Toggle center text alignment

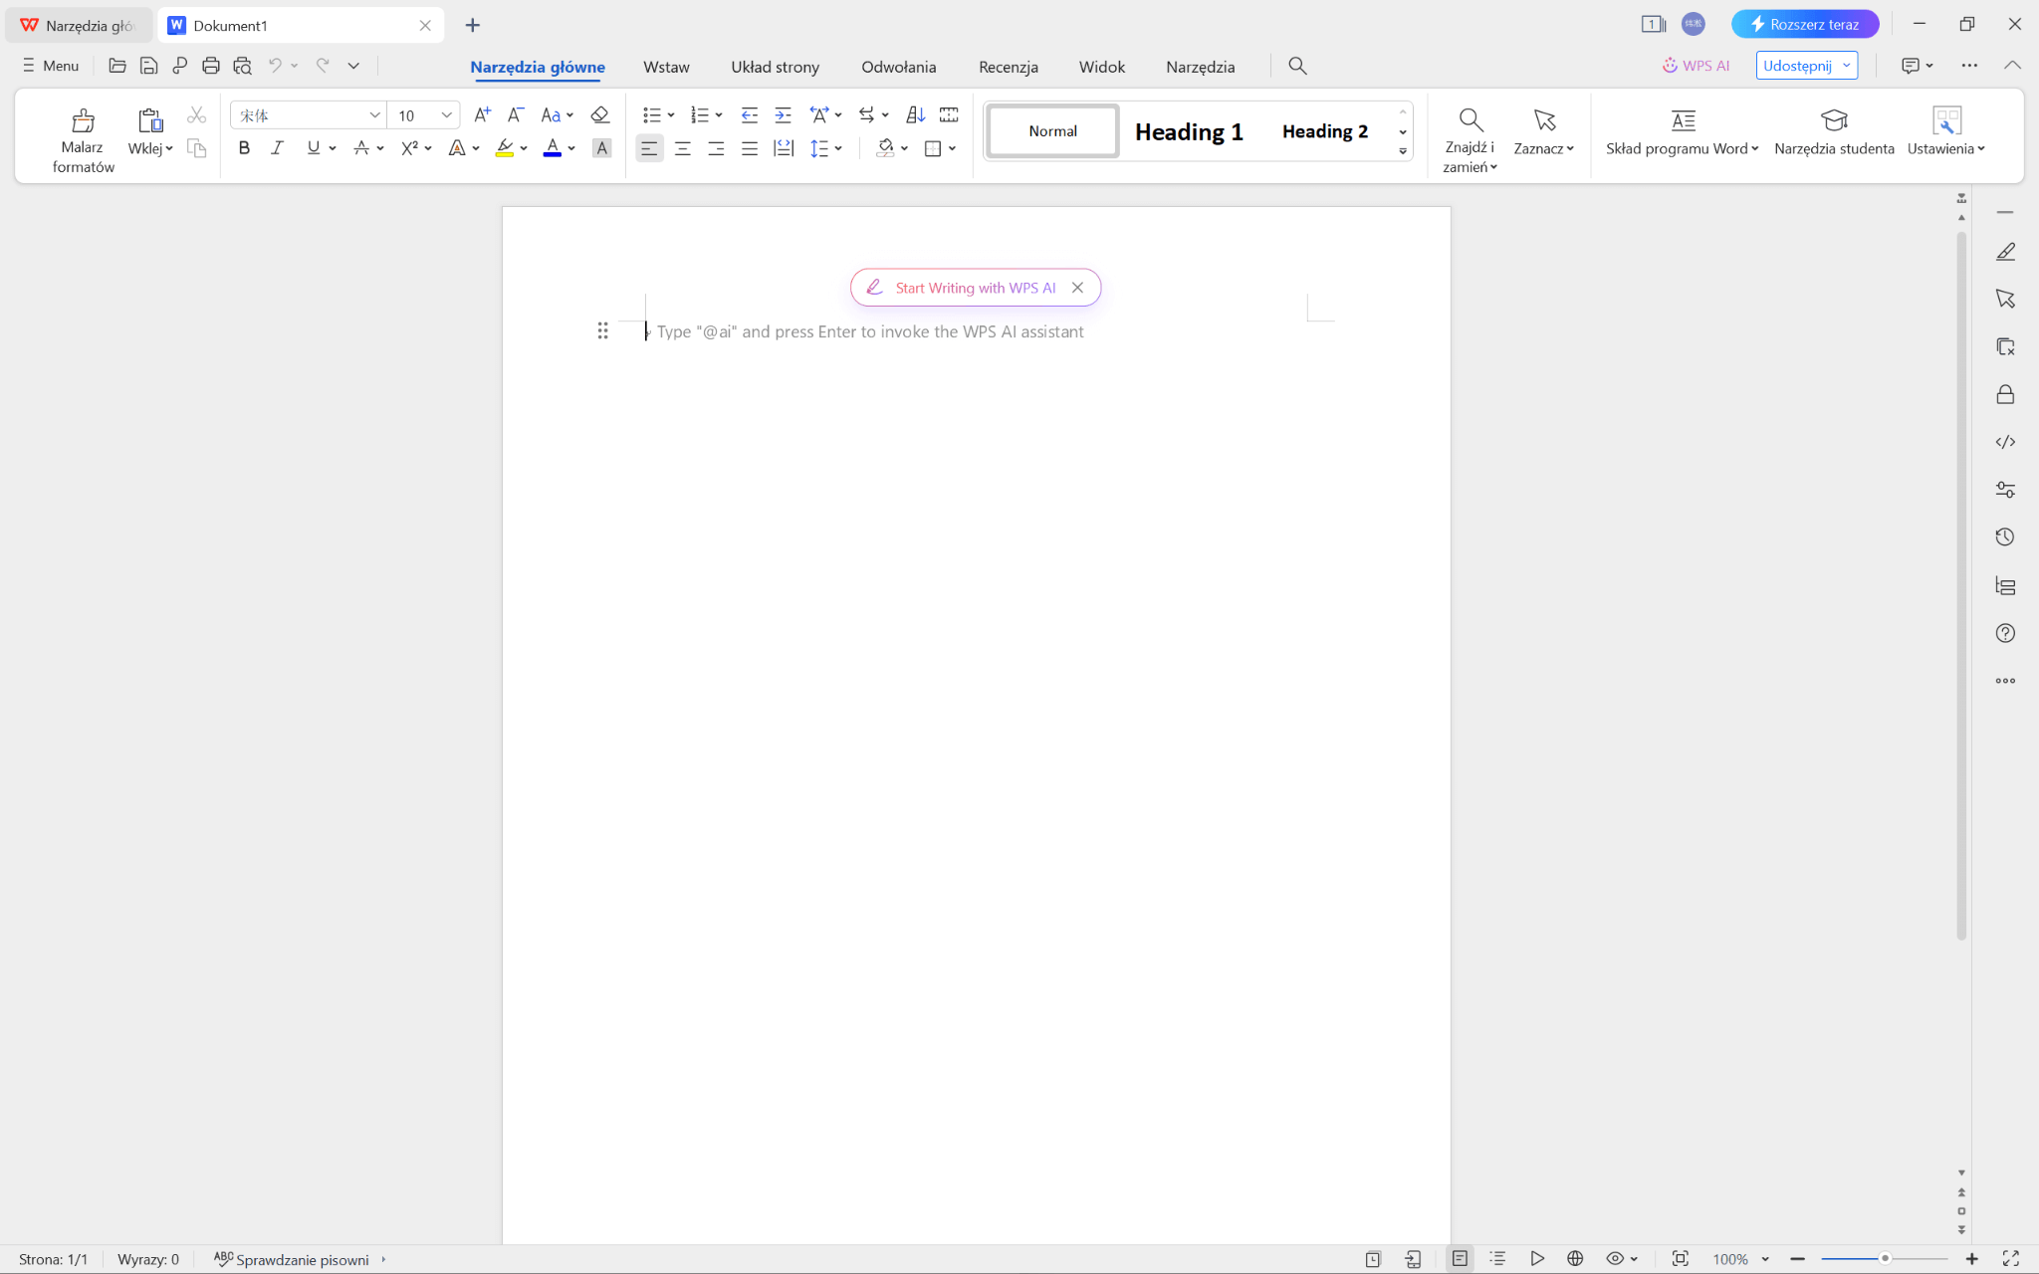(x=682, y=147)
